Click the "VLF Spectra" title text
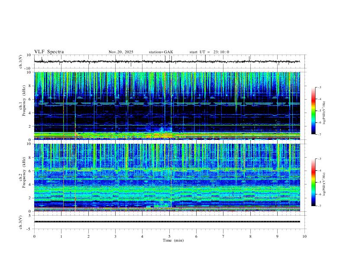 click(49, 52)
